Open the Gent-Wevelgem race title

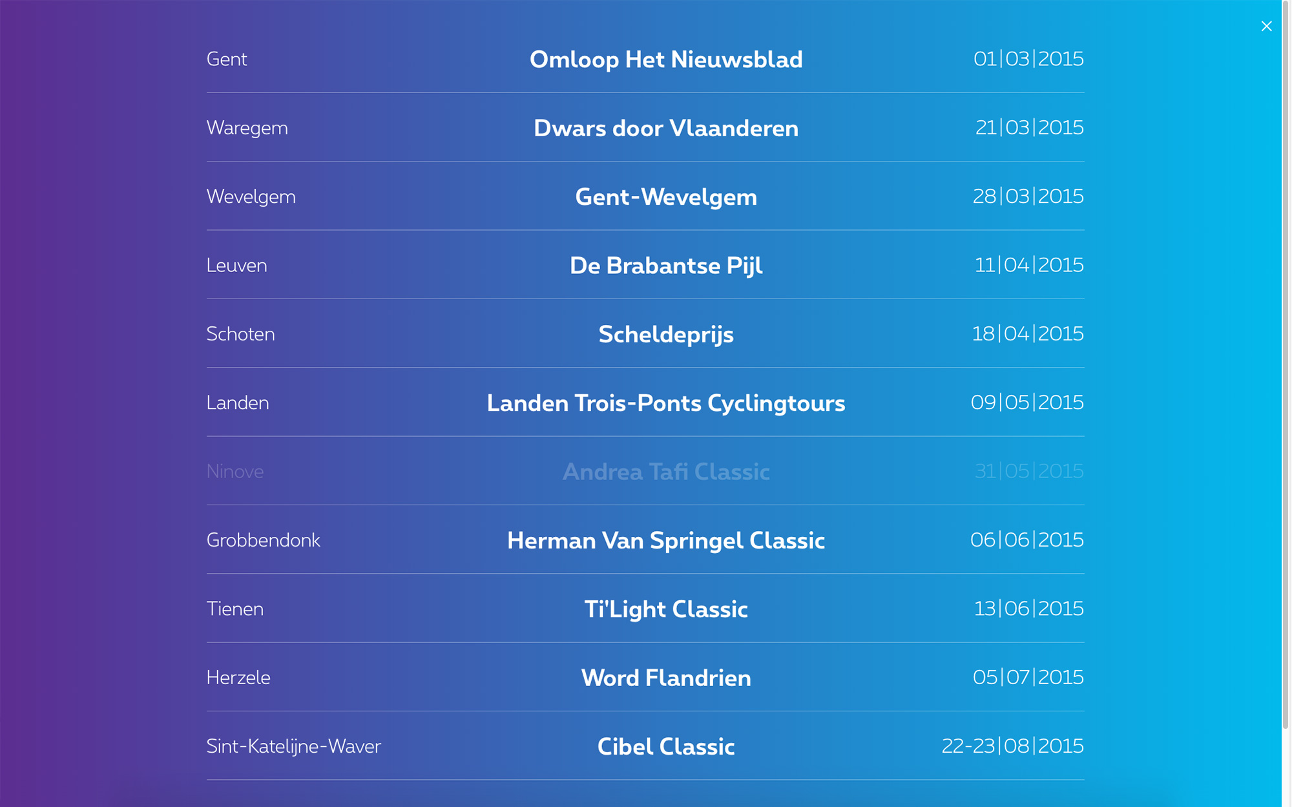pyautogui.click(x=666, y=197)
